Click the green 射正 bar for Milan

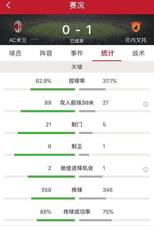tap(45, 155)
